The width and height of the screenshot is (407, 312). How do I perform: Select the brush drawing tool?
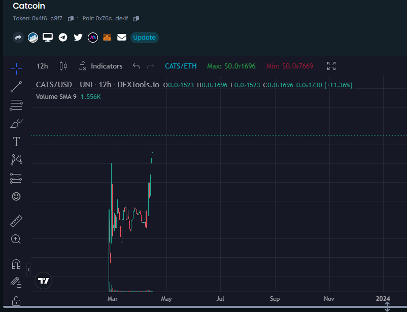point(16,124)
